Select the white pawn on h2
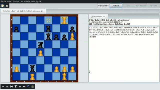 pyautogui.click(x=72, y=69)
